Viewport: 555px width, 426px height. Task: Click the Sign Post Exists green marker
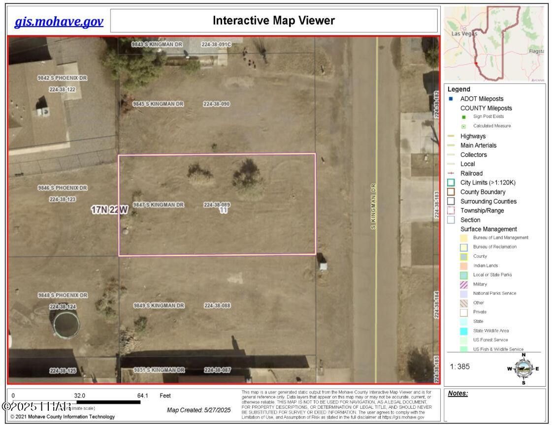coord(463,117)
